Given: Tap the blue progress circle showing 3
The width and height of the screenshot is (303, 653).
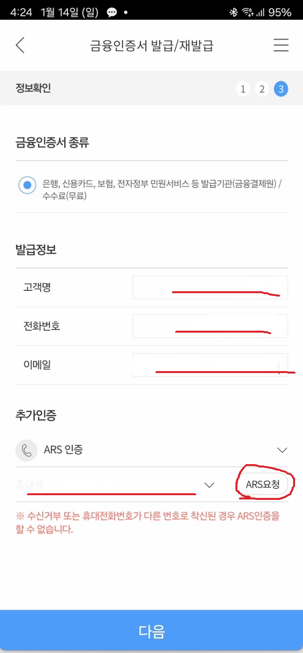Looking at the screenshot, I should coord(281,89).
